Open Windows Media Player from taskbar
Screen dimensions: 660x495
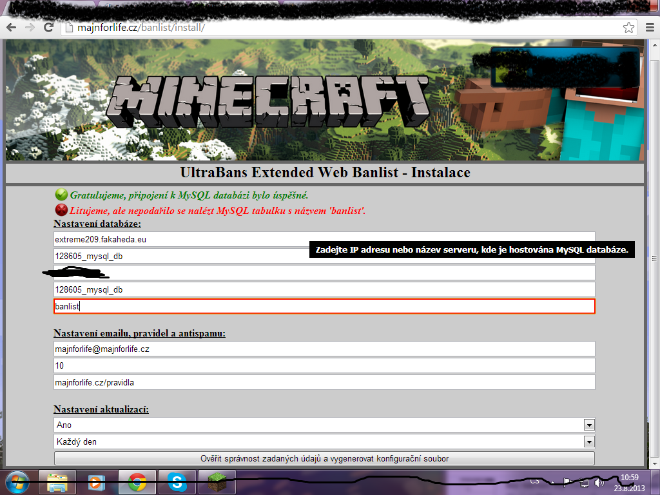pyautogui.click(x=97, y=482)
